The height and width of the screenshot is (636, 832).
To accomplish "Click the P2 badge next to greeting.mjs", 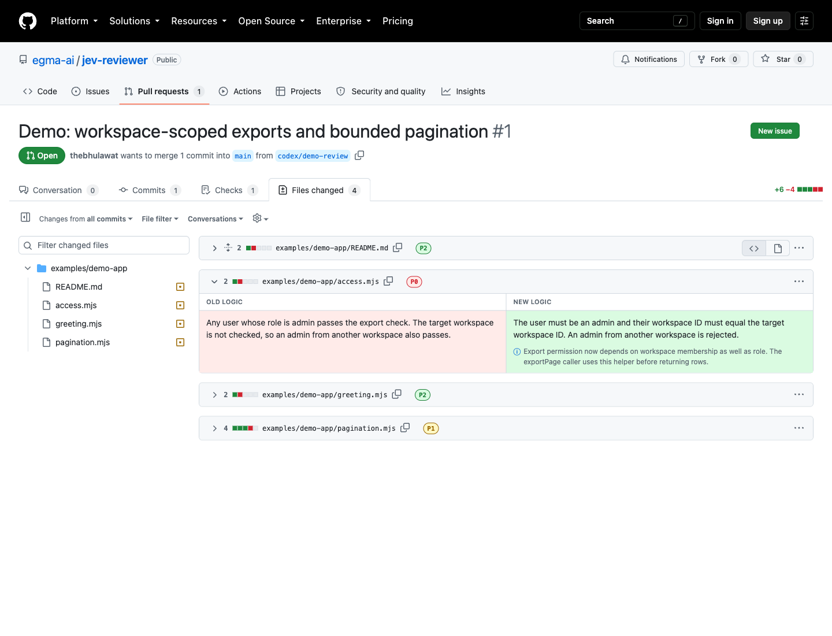I will pos(423,395).
